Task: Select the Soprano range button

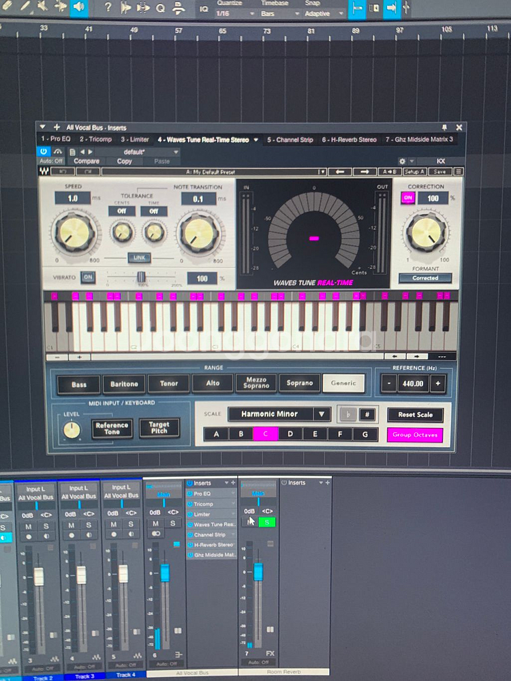Action: click(300, 383)
